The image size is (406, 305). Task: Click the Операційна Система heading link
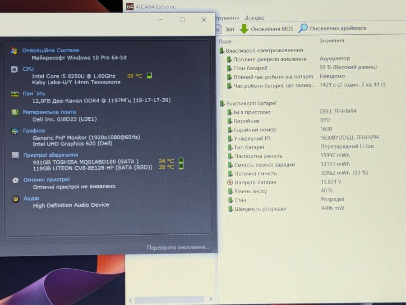[x=51, y=50]
